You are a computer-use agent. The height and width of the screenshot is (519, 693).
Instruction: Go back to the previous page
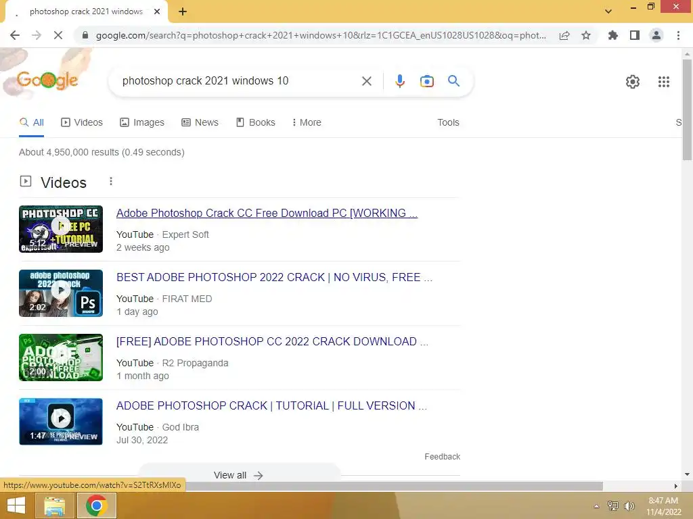click(15, 35)
